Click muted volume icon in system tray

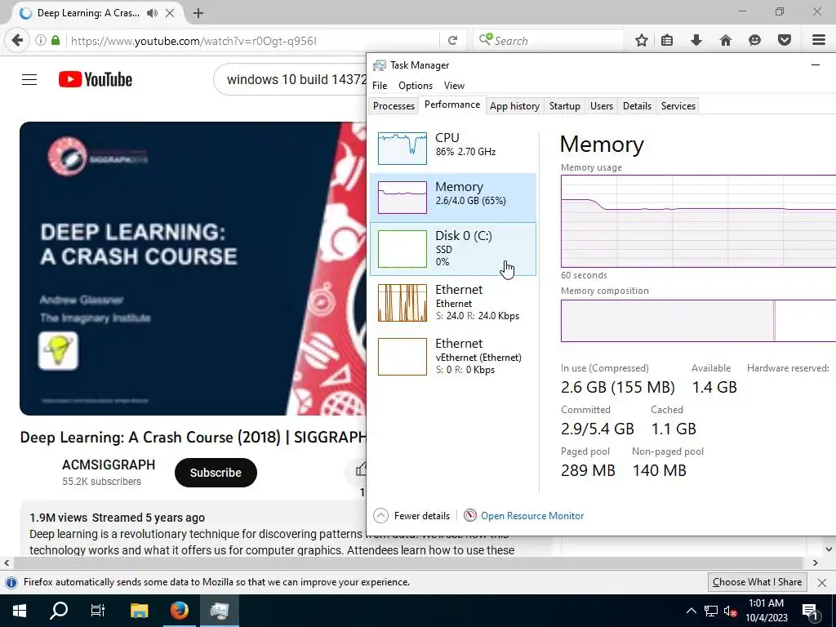point(730,611)
